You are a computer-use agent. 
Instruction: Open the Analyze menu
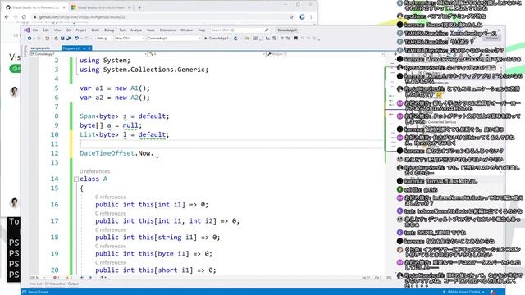(x=135, y=30)
